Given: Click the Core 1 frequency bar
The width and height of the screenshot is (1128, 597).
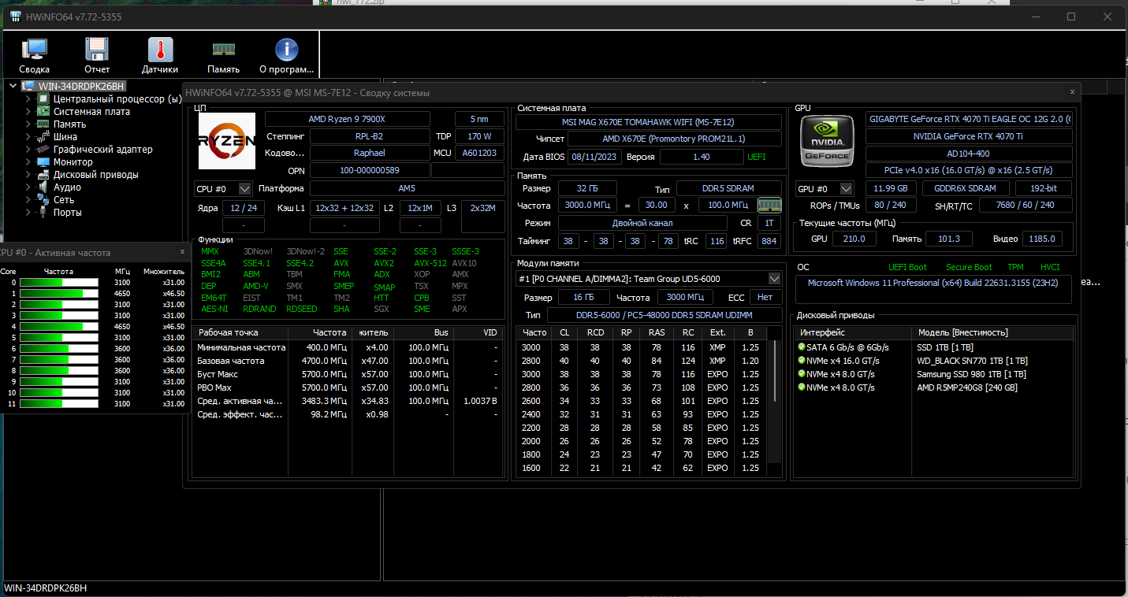Looking at the screenshot, I should 59,293.
